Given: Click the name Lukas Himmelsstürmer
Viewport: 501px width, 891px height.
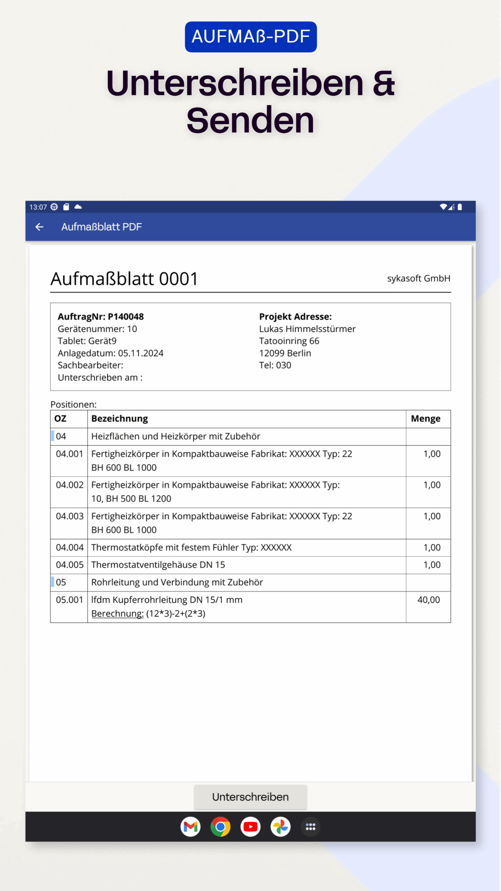Looking at the screenshot, I should (307, 329).
